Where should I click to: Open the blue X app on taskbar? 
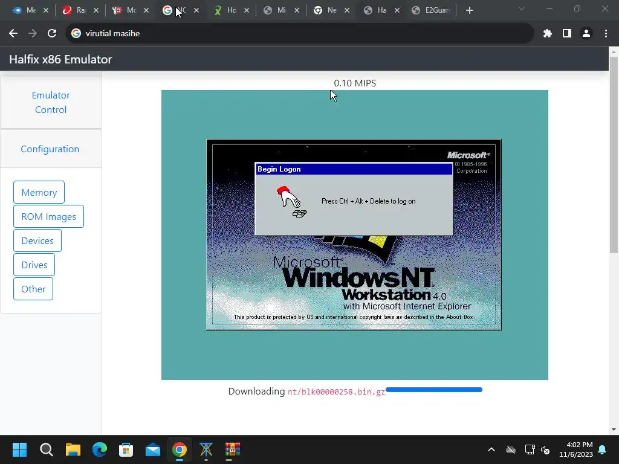tap(206, 449)
